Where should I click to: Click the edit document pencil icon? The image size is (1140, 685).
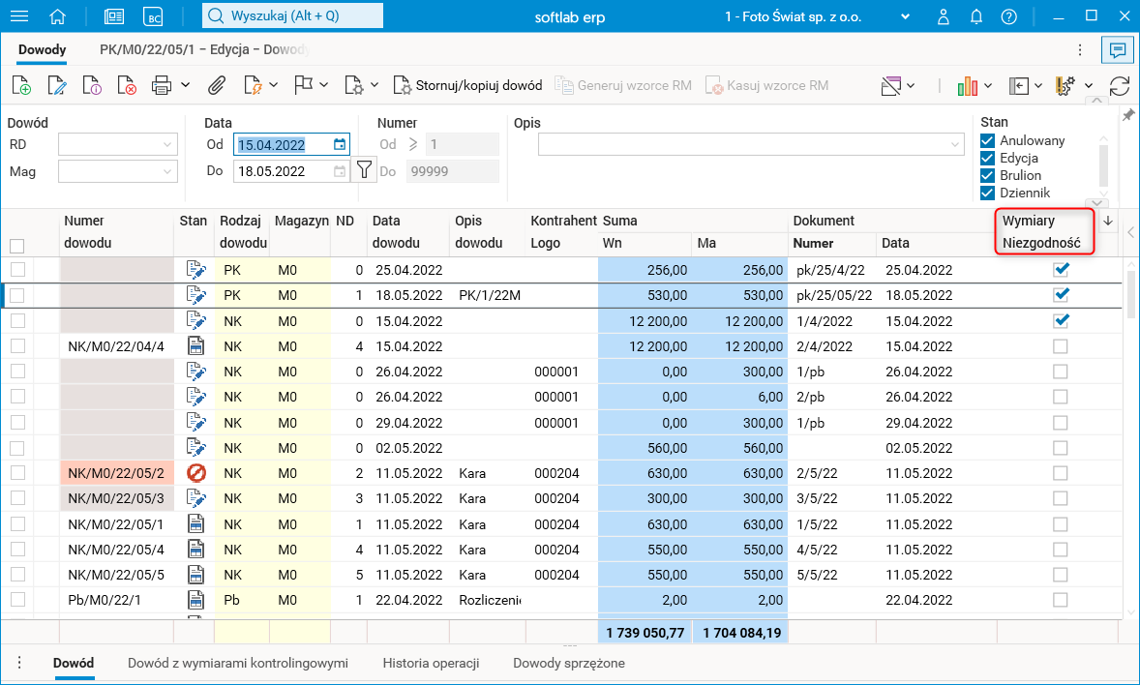[x=56, y=86]
